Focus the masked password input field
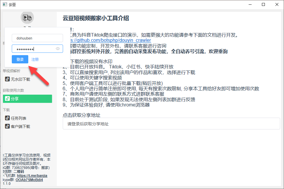The image size is (284, 189). [x=37, y=49]
